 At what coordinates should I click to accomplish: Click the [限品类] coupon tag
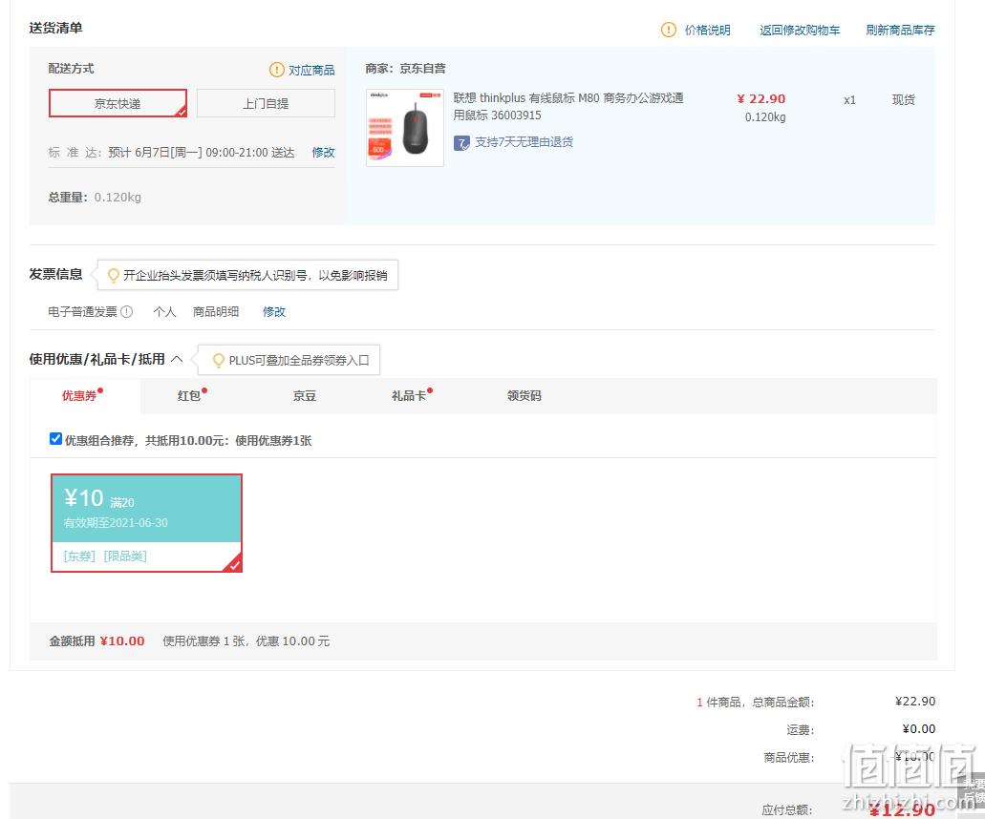pos(125,556)
